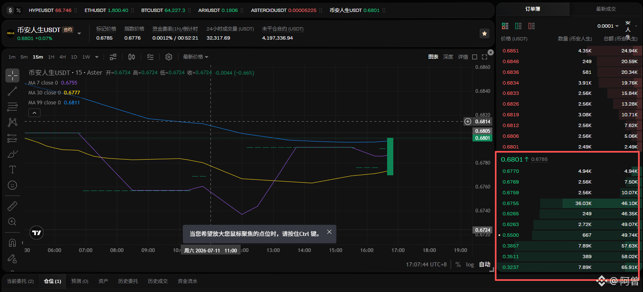Show sell orders only view
This screenshot has height=292, width=643.
tap(532, 26)
